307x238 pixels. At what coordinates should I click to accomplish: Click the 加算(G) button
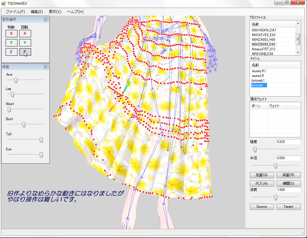tap(261, 175)
